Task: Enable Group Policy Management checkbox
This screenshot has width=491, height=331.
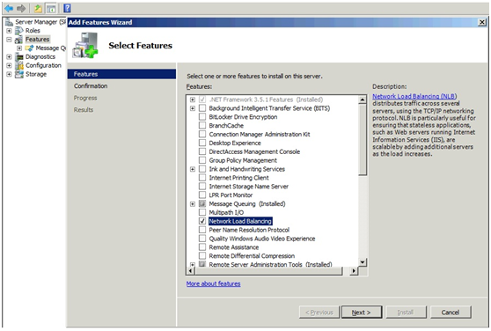Action: (x=202, y=160)
